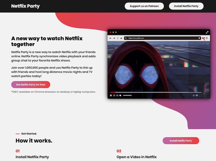
Task: Click Install Netflix Party in the header
Action: [x=186, y=6]
